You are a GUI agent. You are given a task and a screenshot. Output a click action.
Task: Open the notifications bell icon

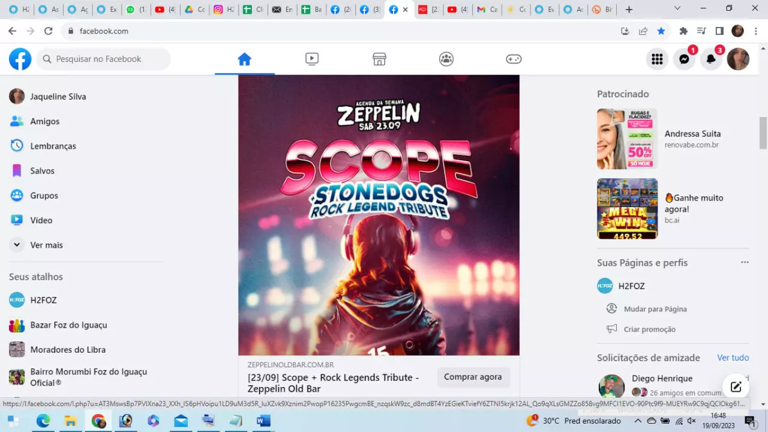[x=711, y=59]
